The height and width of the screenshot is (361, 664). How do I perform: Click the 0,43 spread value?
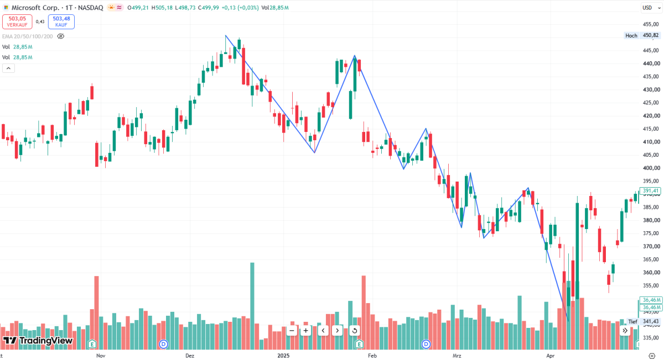[x=40, y=22]
